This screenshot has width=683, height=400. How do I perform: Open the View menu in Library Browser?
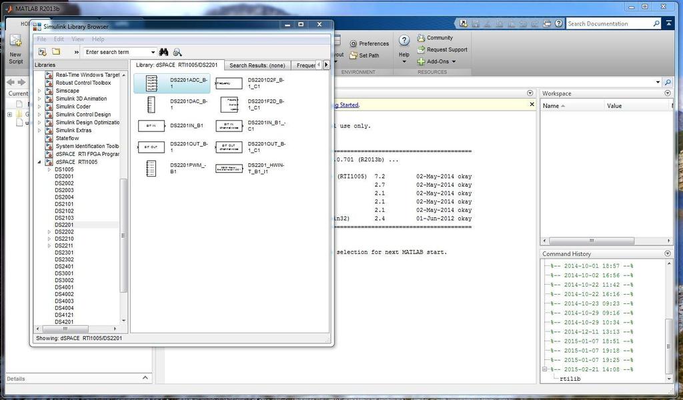[77, 39]
